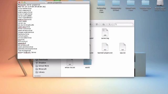Click the "max-players=20" line
Screen dimensions: 168x94
[x=23, y=45]
